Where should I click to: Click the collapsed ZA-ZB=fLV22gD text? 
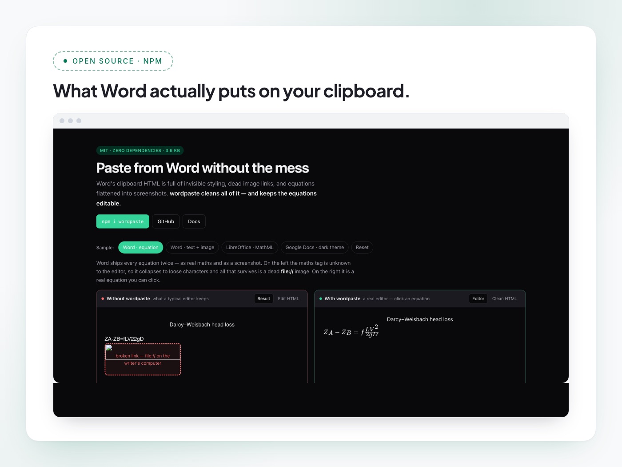tap(124, 339)
